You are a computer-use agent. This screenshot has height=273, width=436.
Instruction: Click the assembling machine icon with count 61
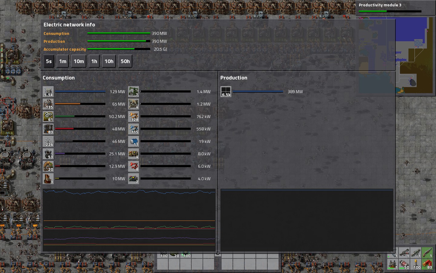tap(48, 116)
